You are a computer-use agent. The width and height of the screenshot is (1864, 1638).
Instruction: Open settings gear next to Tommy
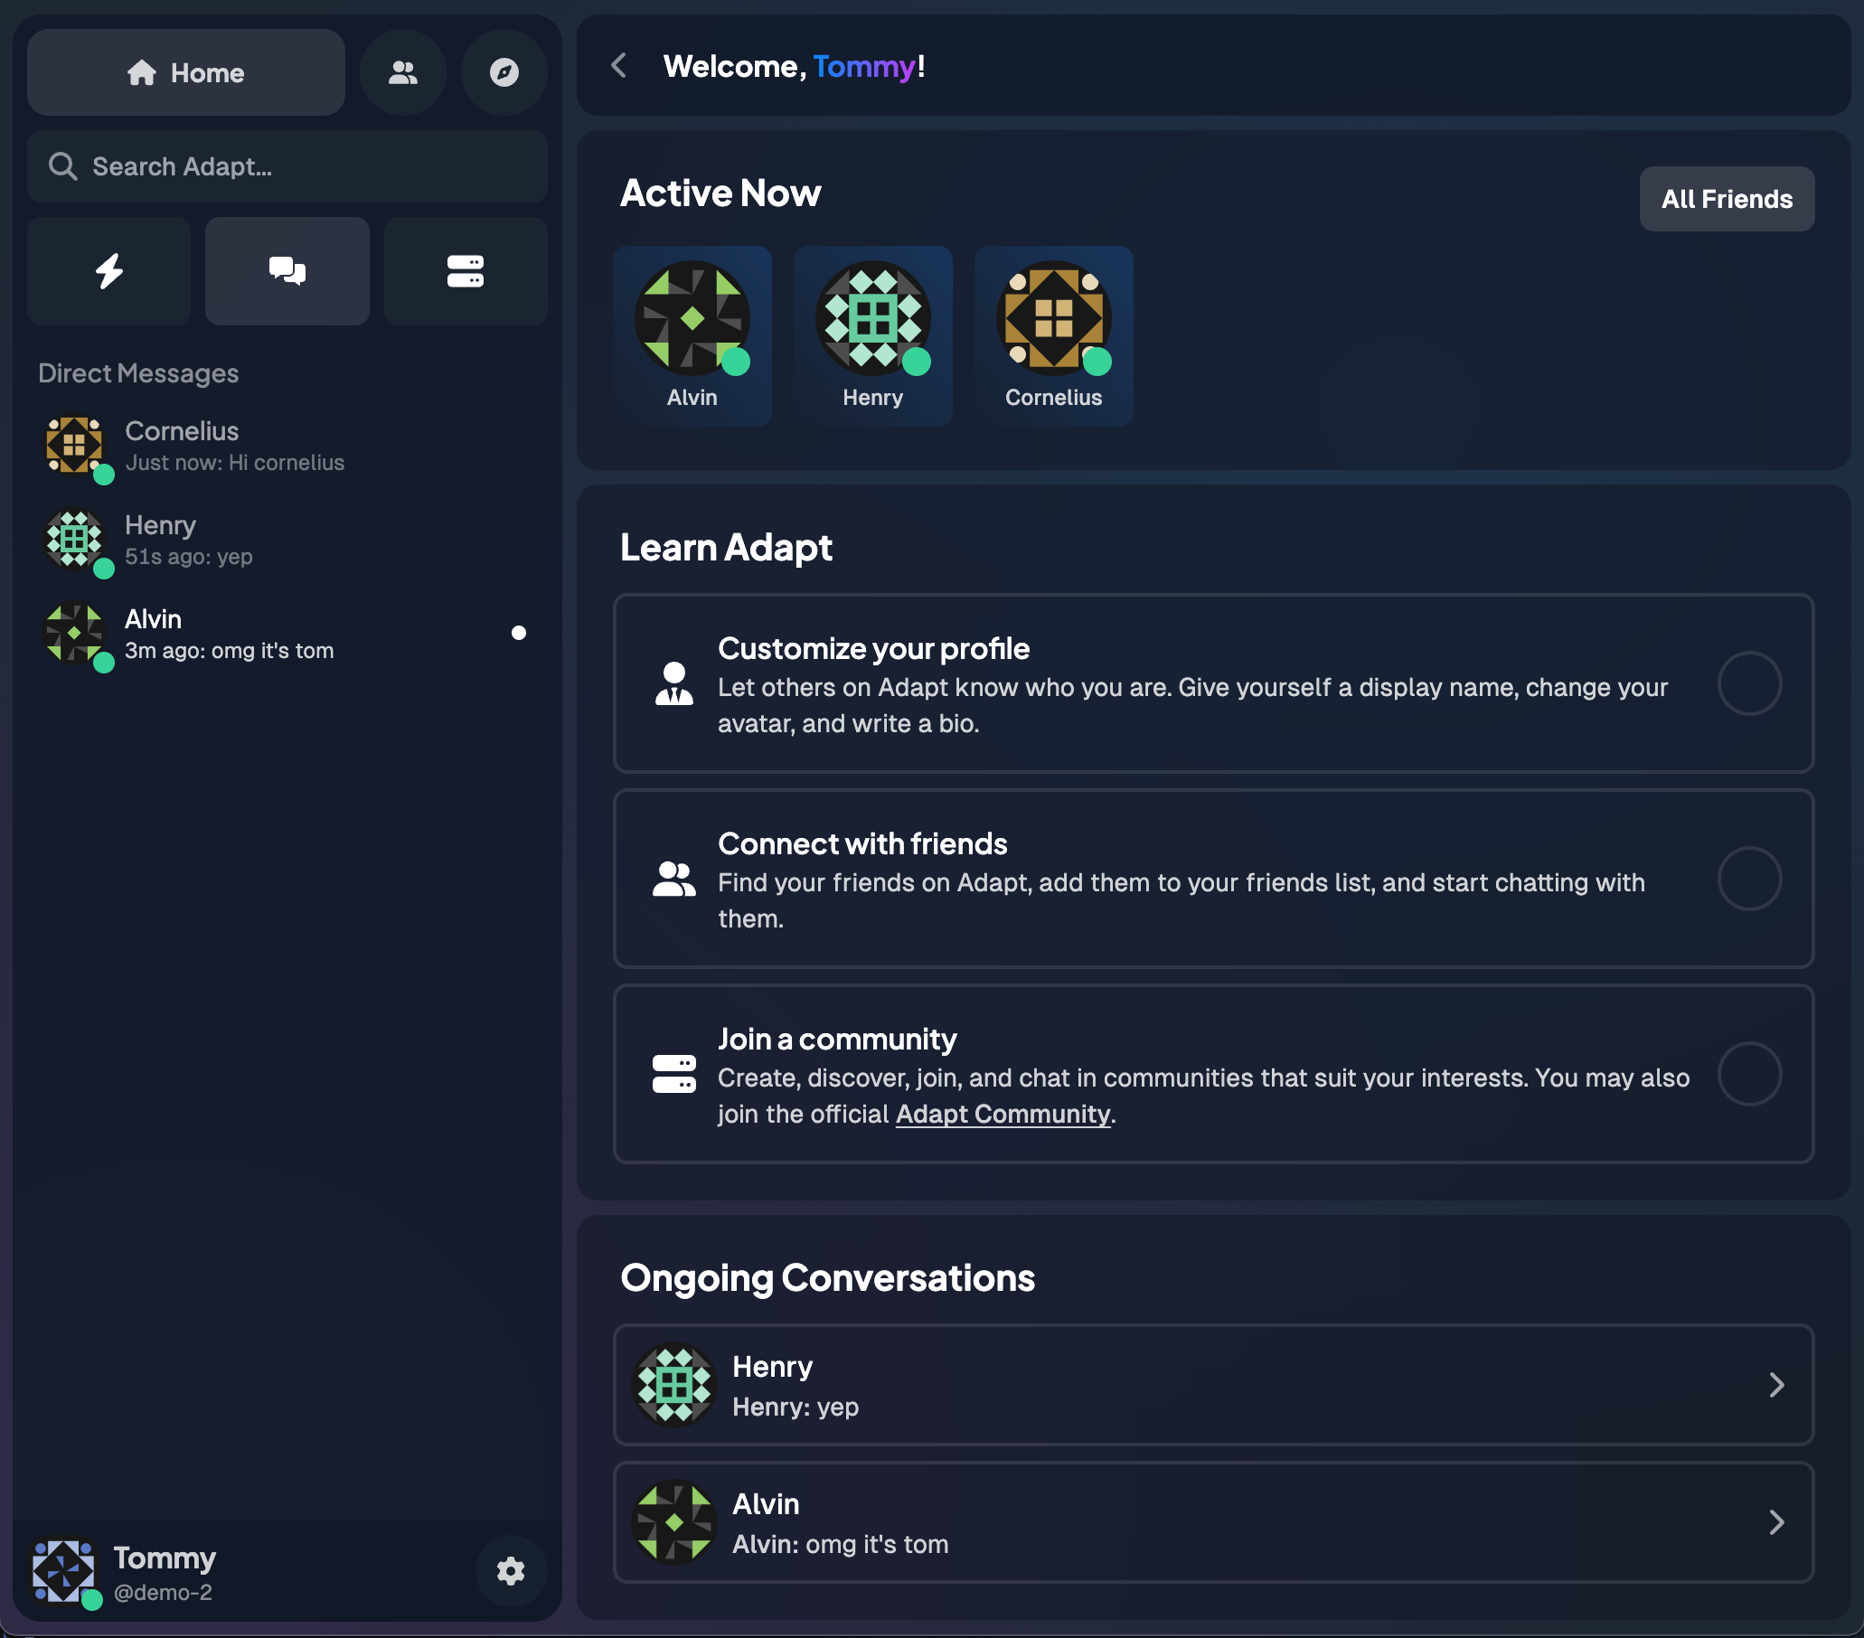tap(510, 1570)
